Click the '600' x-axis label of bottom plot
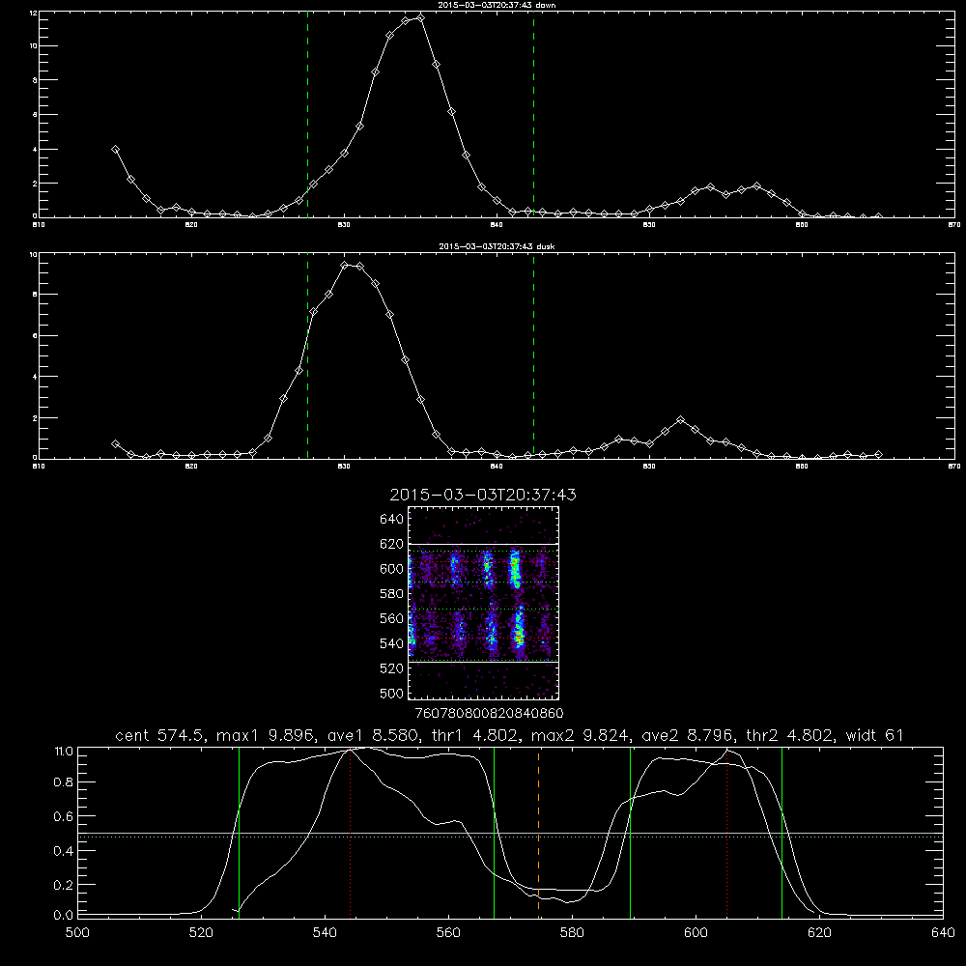This screenshot has width=966, height=966. tap(696, 933)
